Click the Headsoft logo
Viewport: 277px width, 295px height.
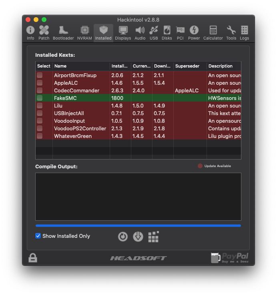[x=138, y=258]
